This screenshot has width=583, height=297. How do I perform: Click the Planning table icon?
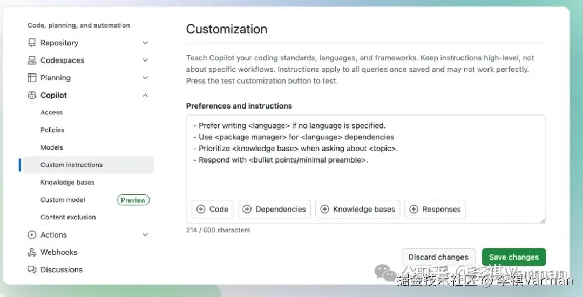[32, 78]
